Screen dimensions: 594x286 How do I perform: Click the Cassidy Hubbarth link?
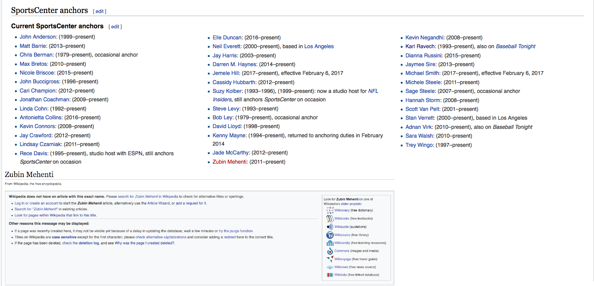(x=234, y=82)
